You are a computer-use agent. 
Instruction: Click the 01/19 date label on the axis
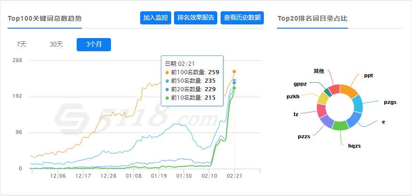(159, 176)
